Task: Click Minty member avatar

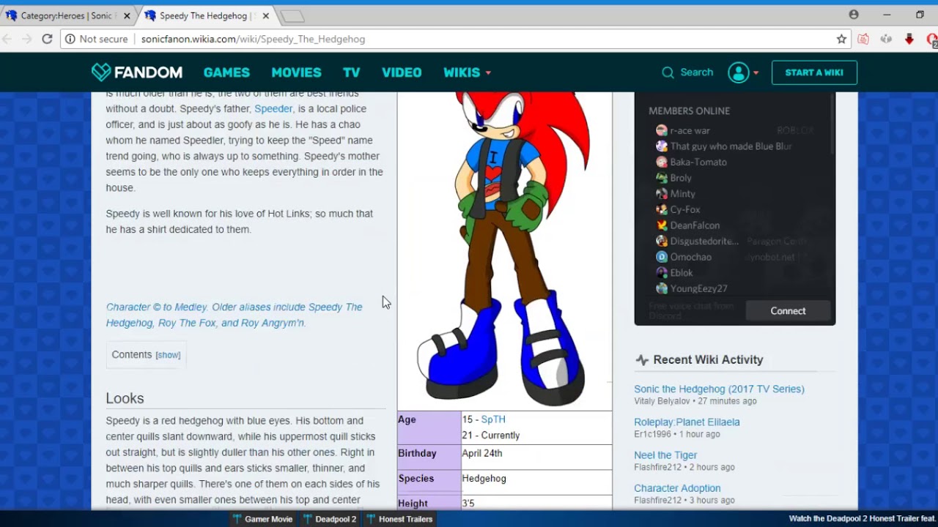Action: click(x=661, y=194)
